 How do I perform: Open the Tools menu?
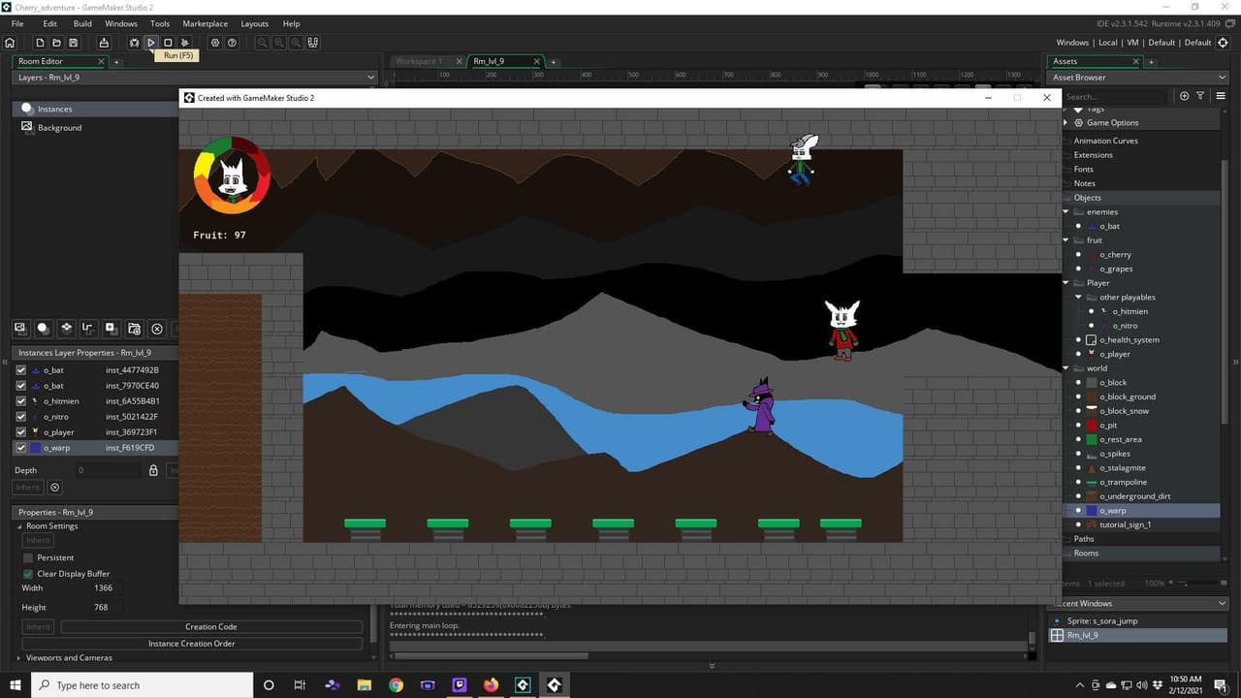[160, 23]
